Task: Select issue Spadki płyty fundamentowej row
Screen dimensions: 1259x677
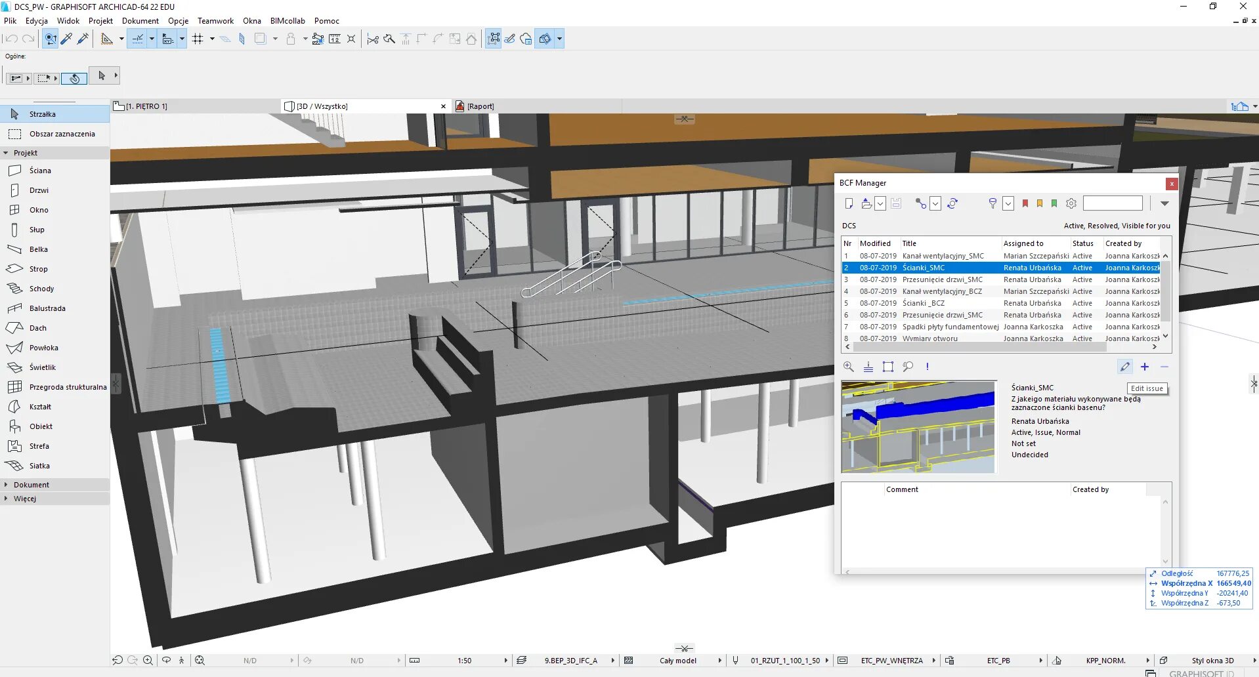Action: pos(1001,327)
